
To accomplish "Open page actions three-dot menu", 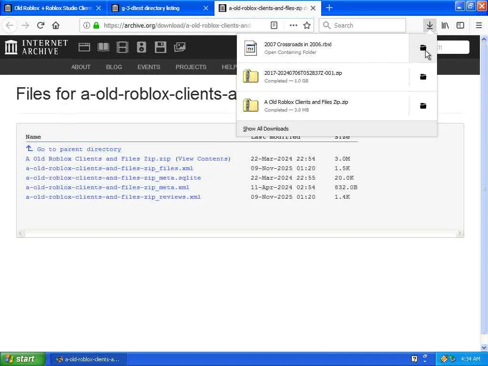I will (x=293, y=25).
